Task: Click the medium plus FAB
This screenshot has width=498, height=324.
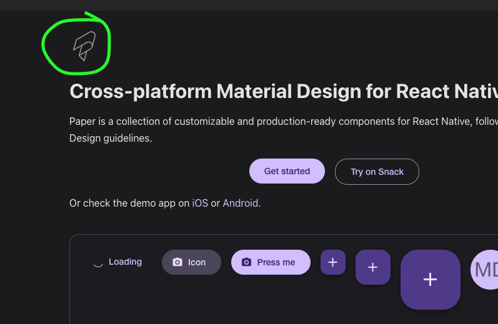Action: pyautogui.click(x=373, y=267)
